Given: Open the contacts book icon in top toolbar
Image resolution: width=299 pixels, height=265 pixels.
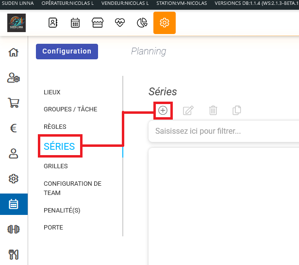Looking at the screenshot, I should click(53, 23).
